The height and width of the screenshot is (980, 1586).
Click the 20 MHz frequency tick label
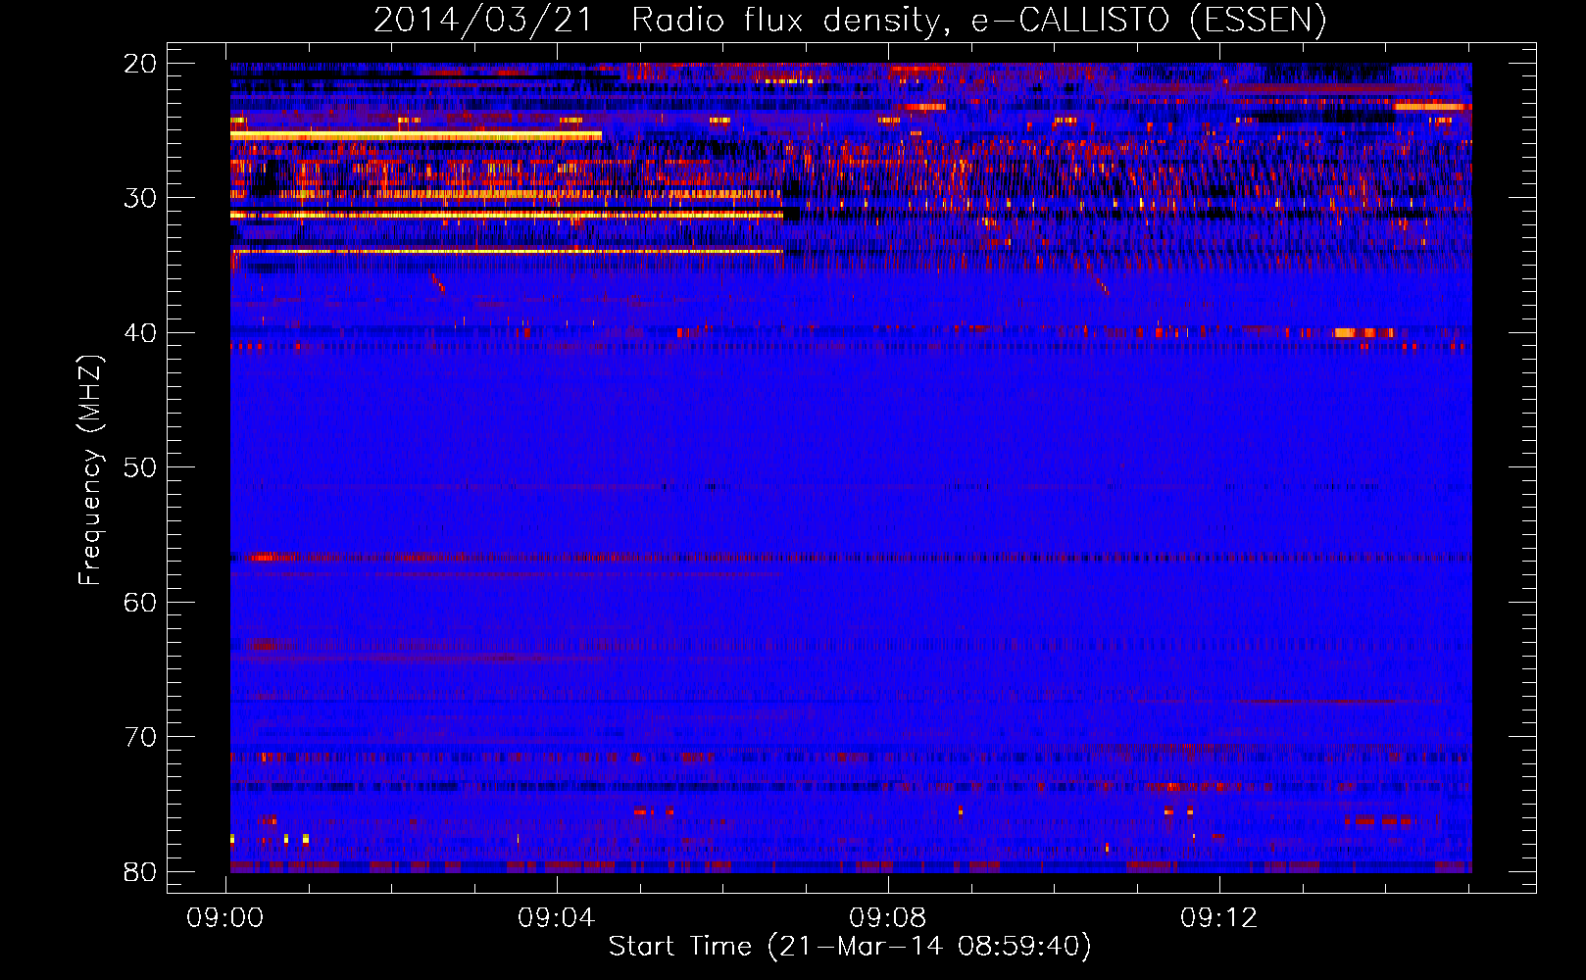pos(140,64)
